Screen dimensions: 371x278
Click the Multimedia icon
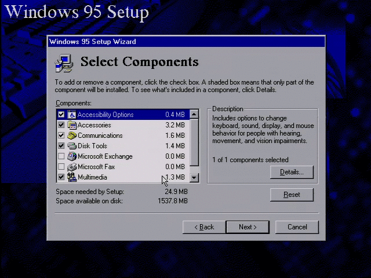point(72,177)
